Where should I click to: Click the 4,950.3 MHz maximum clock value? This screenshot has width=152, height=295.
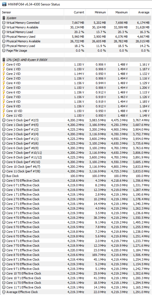pos(119,139)
